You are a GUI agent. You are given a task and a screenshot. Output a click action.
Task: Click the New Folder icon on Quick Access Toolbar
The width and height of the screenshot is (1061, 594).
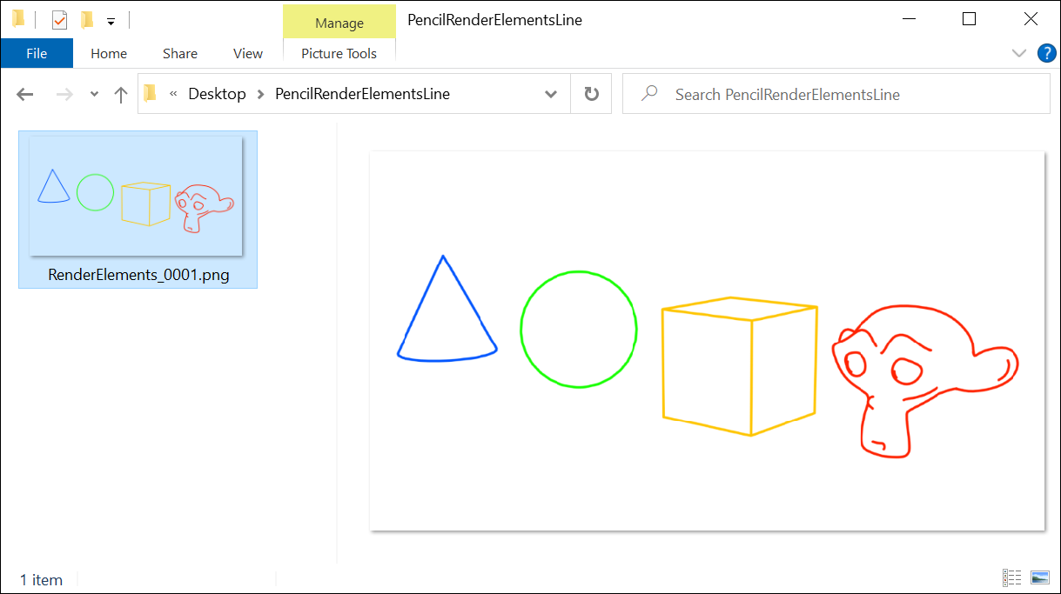pos(86,19)
